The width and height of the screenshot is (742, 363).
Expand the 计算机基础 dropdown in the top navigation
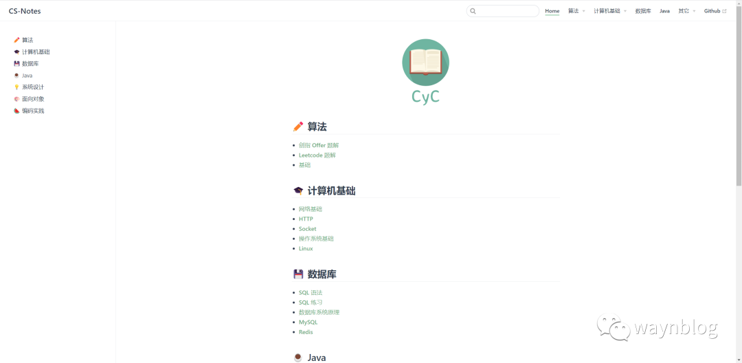(x=610, y=11)
